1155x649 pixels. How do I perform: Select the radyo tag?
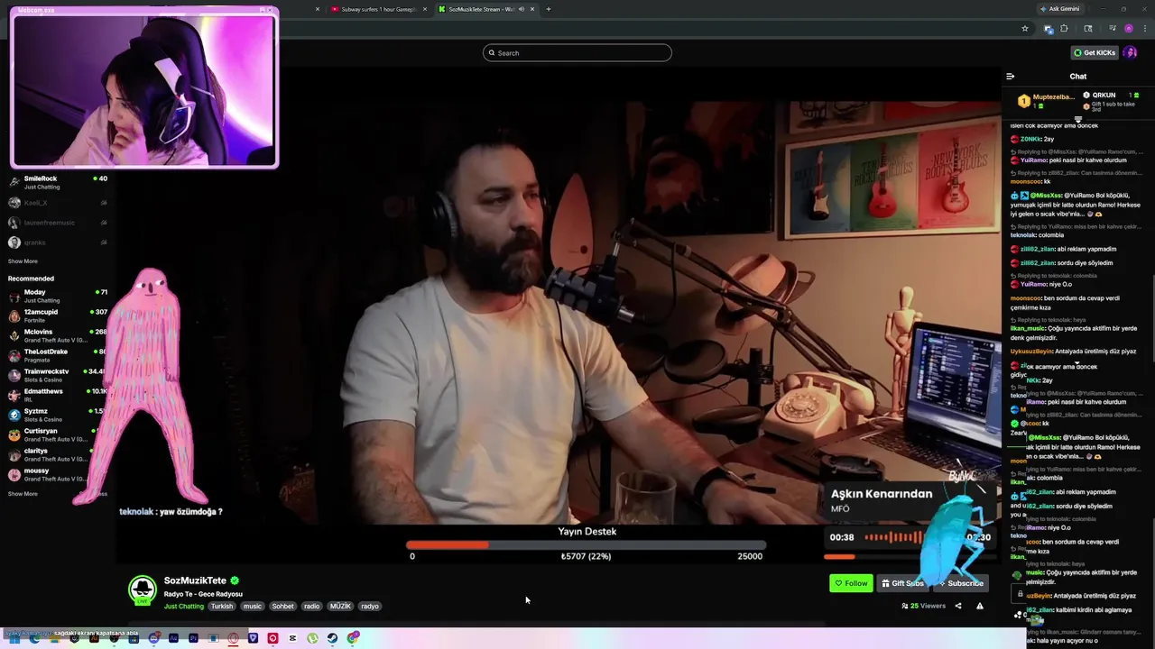click(370, 607)
